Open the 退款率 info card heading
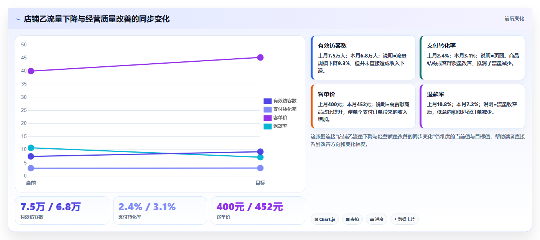540x240 pixels. (436, 94)
